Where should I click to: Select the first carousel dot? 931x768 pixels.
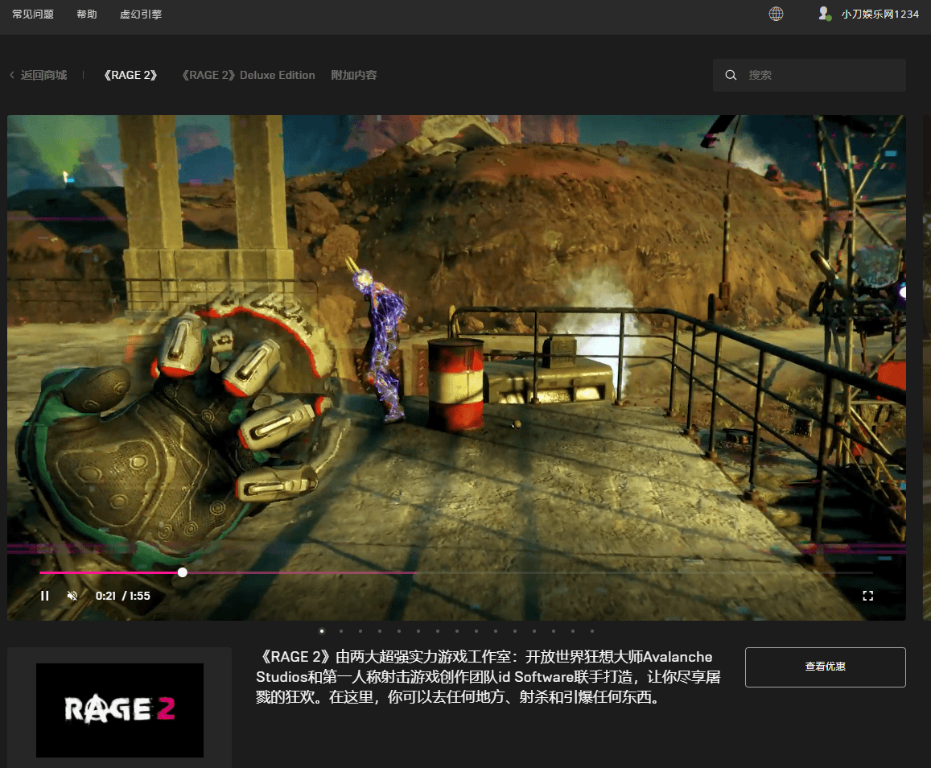[x=322, y=631]
